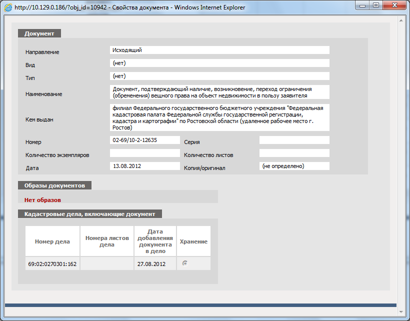
Task: Click the Копия/оригинал field (не определено)
Action: point(294,166)
